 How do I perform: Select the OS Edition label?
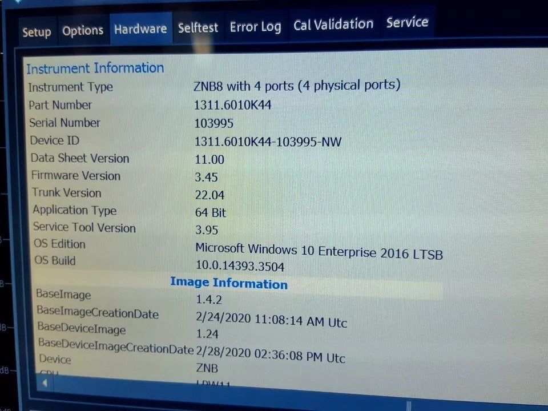[59, 244]
